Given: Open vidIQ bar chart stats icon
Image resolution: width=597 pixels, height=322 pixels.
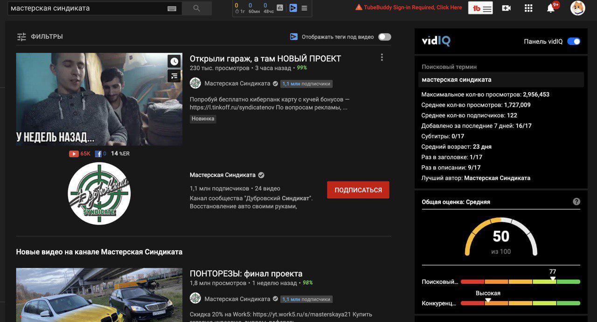Looking at the screenshot, I should (x=280, y=8).
